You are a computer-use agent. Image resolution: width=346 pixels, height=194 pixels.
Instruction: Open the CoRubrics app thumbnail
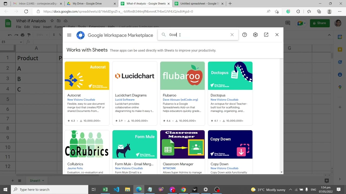87,144
